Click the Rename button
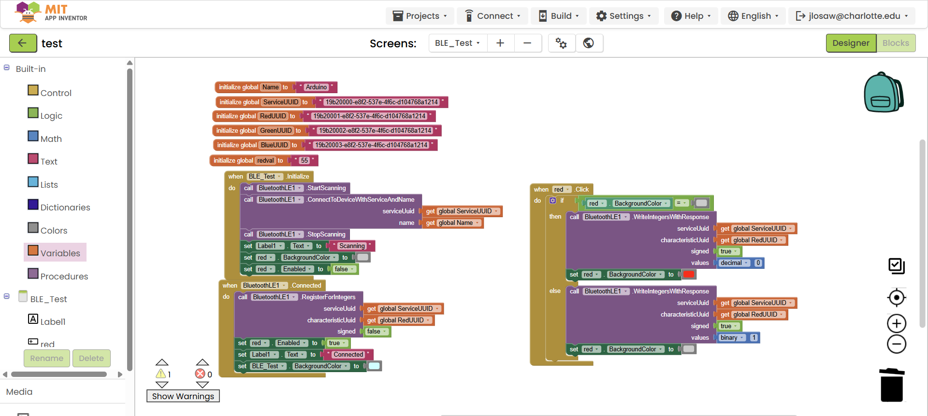The image size is (928, 416). (47, 358)
